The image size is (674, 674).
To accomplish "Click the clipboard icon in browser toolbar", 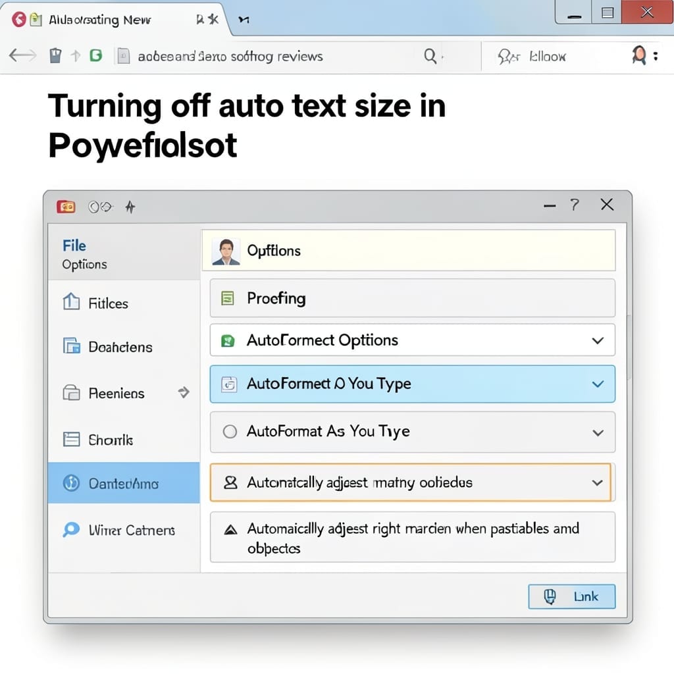I will (55, 55).
